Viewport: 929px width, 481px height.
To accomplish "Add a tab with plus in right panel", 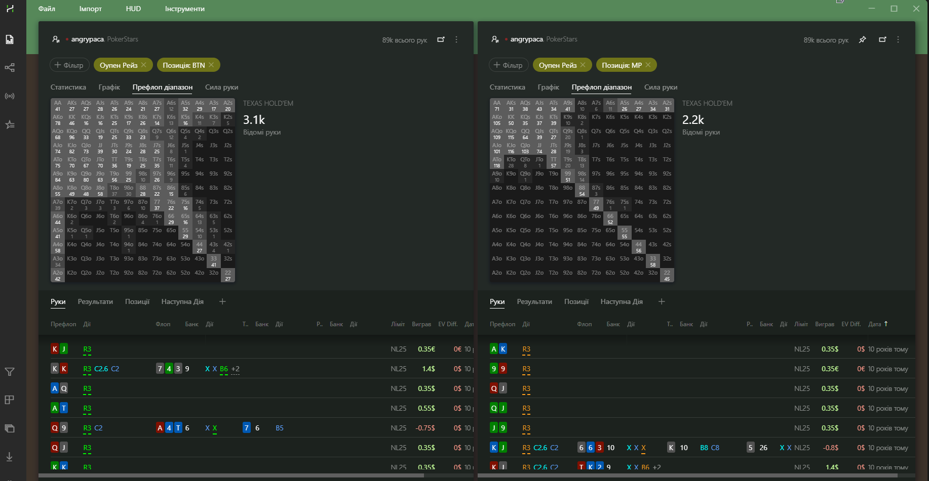I will click(662, 301).
